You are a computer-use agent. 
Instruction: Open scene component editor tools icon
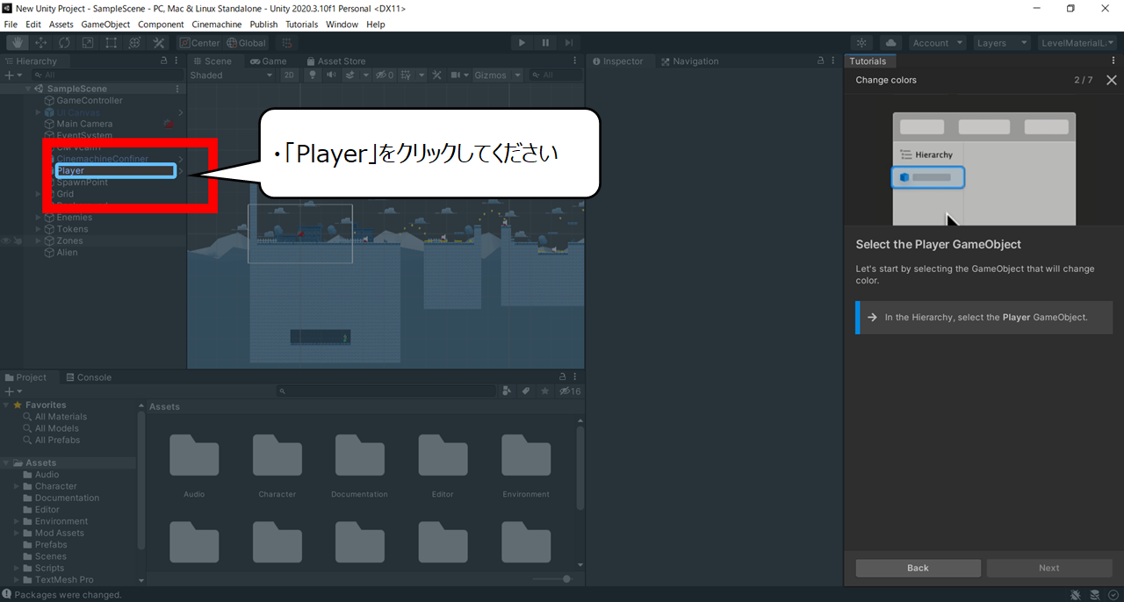point(436,75)
